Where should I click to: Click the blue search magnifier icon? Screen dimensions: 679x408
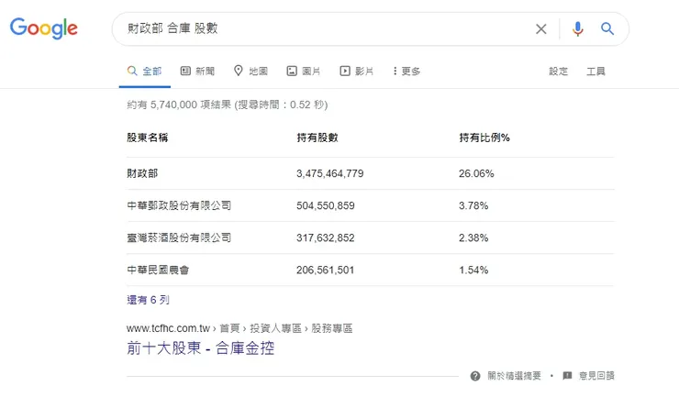point(607,29)
